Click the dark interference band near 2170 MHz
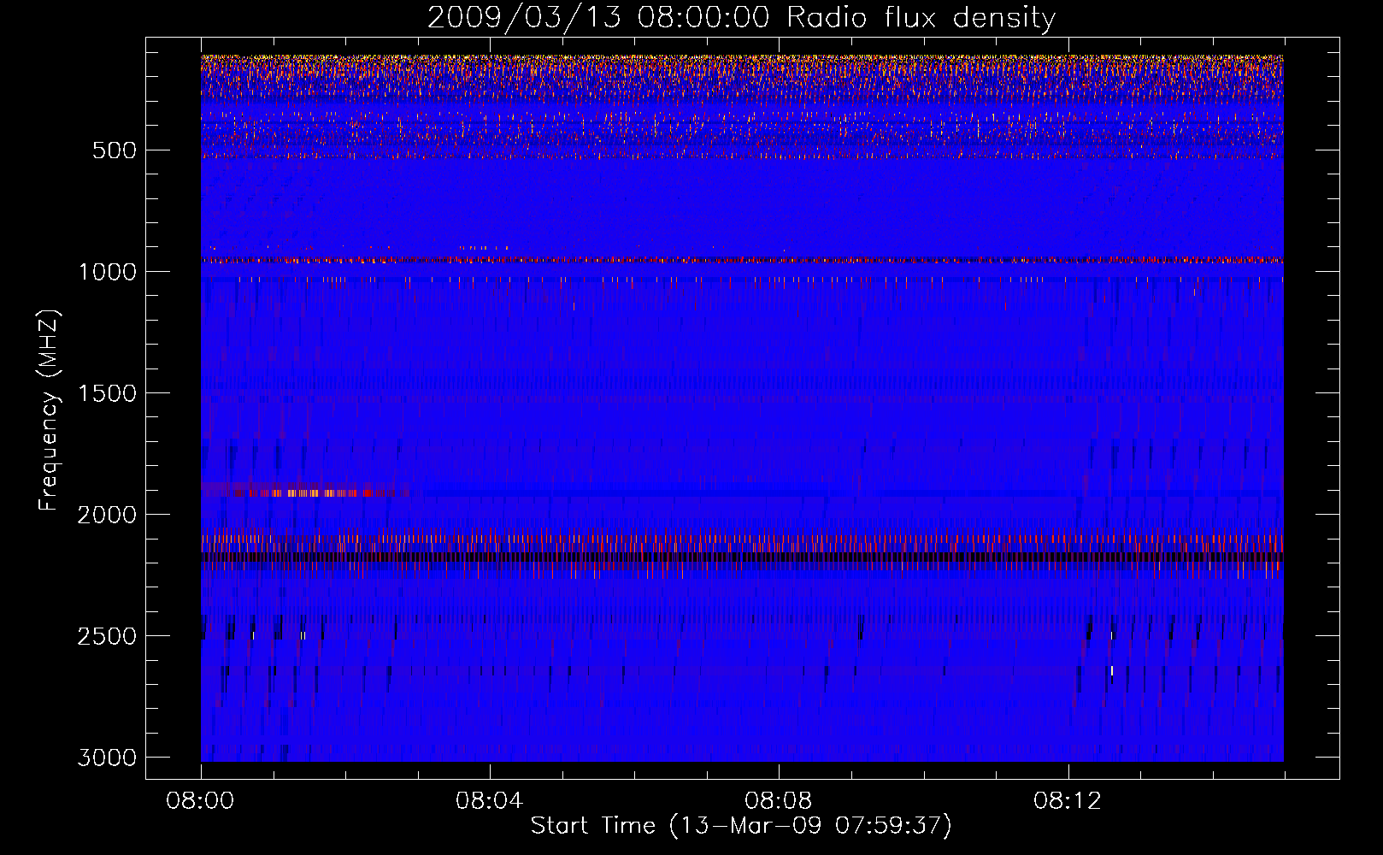This screenshot has width=1383, height=855. pyautogui.click(x=742, y=557)
